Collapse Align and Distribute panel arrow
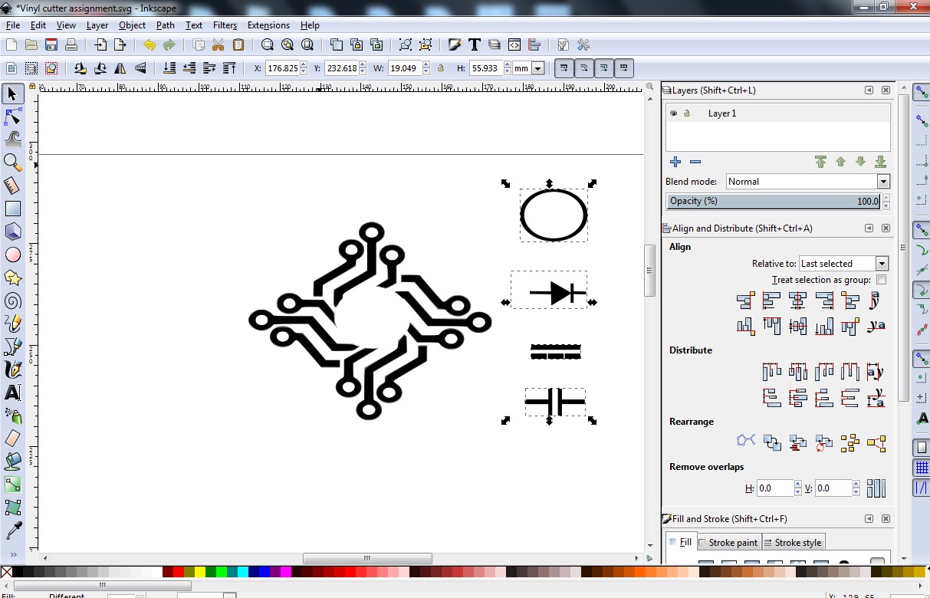This screenshot has height=598, width=930. point(869,228)
